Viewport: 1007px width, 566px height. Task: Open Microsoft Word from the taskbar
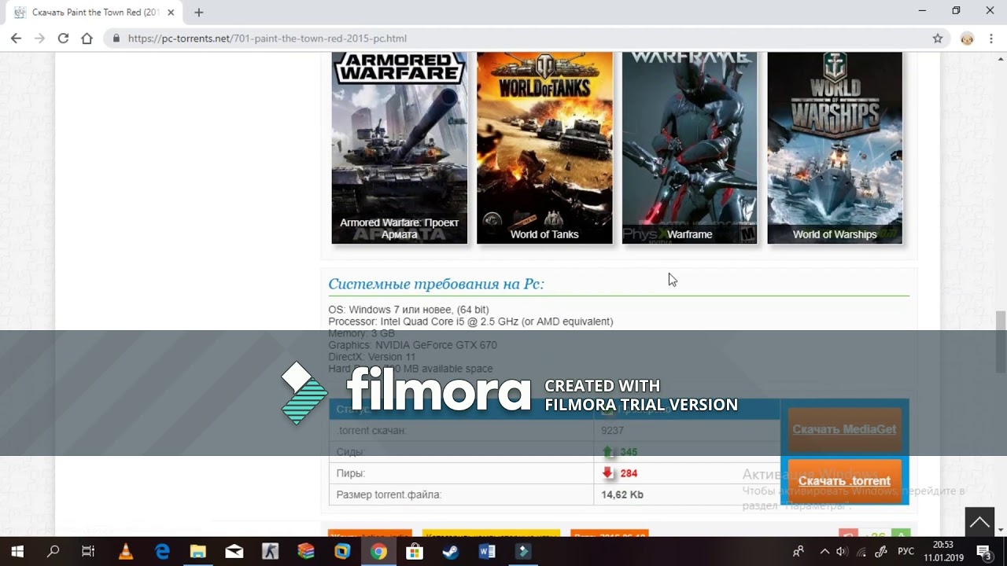pos(487,552)
